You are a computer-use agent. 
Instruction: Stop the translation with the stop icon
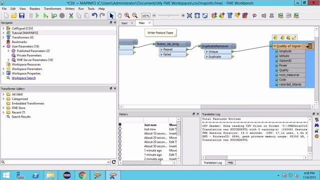[62, 15]
